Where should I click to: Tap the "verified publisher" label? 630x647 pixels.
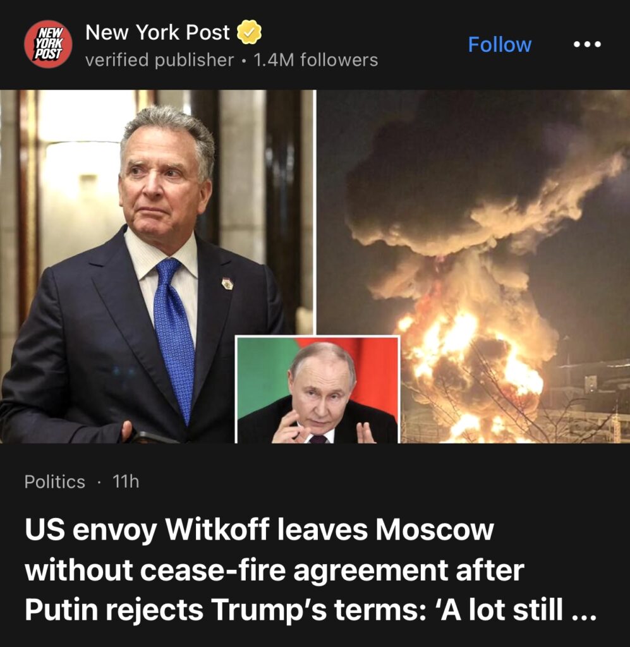pyautogui.click(x=159, y=60)
